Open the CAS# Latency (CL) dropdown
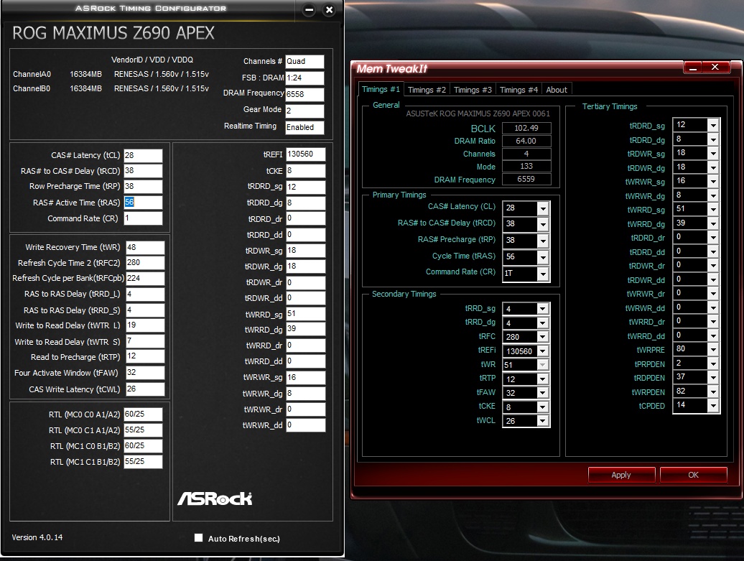Screen dimensions: 744x561 tap(544, 208)
